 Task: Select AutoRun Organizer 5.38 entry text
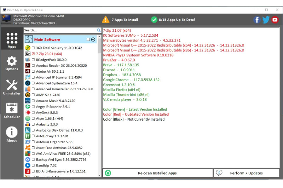pyautogui.click(x=54, y=142)
